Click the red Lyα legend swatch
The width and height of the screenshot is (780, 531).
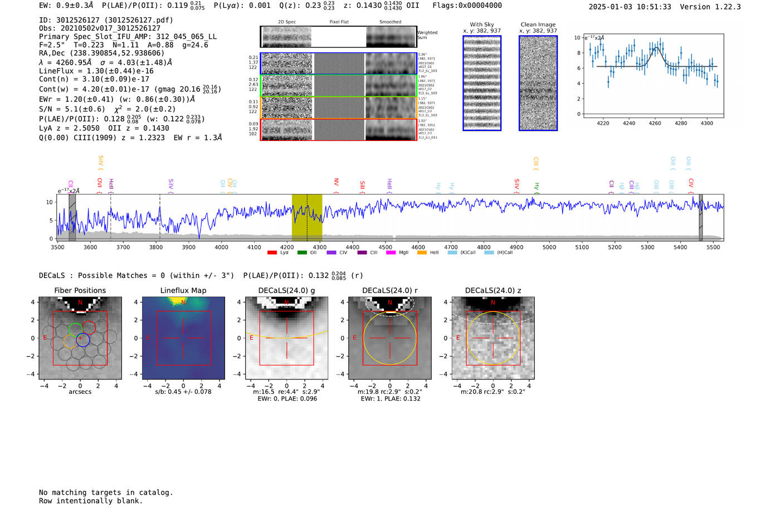pos(272,252)
